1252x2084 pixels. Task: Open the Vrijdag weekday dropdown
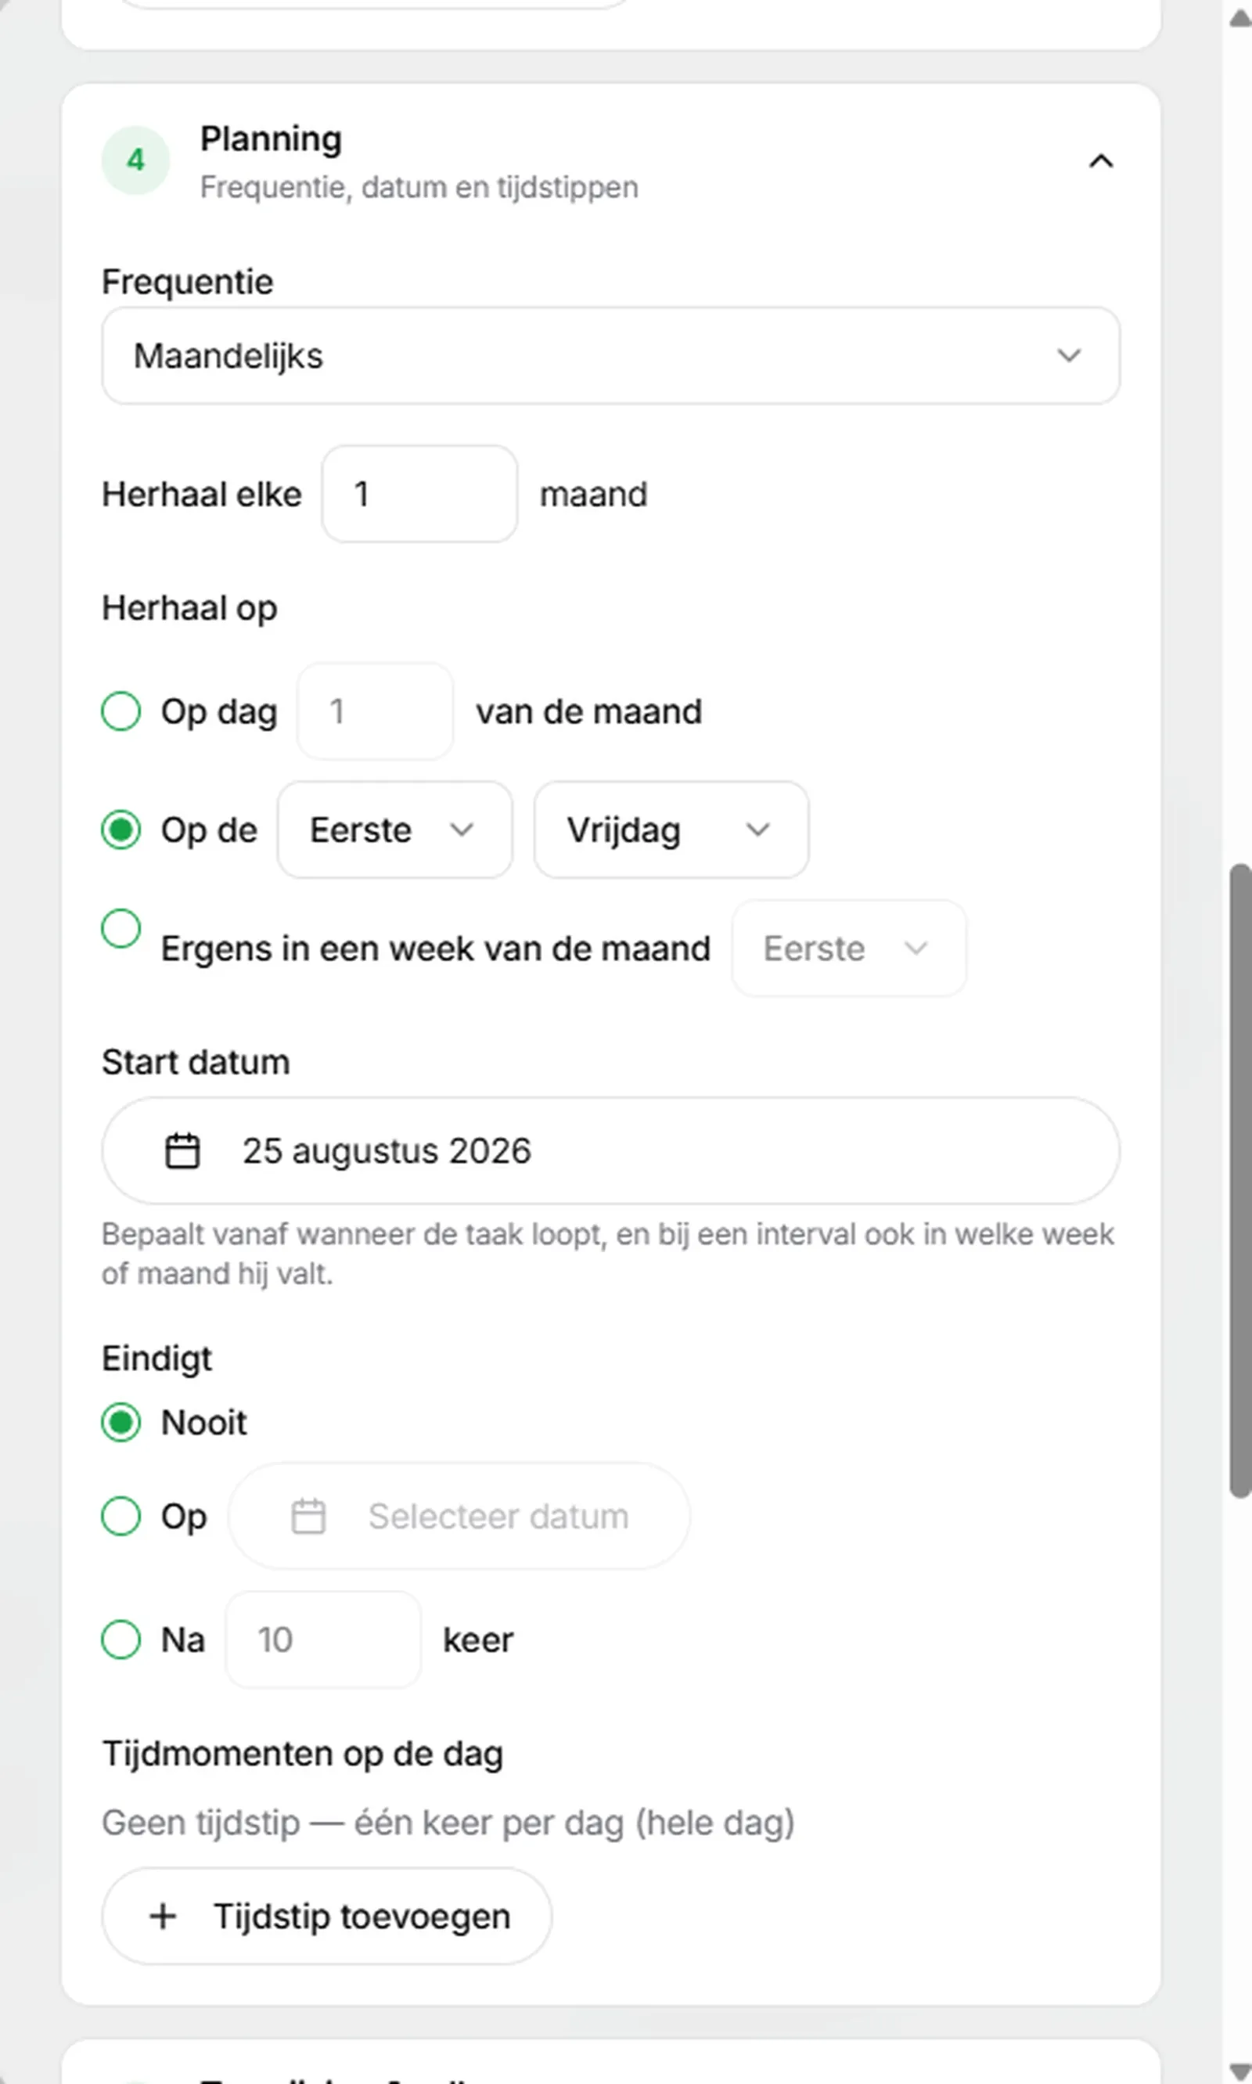(x=671, y=830)
